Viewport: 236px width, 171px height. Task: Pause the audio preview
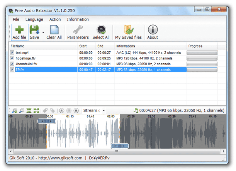69,111
